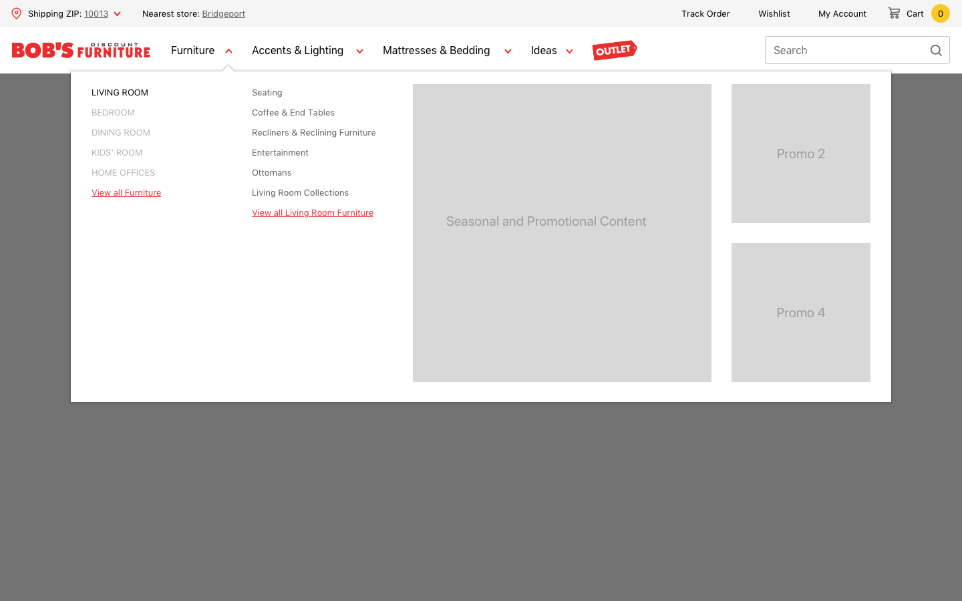Image resolution: width=962 pixels, height=601 pixels.
Task: Click the search magnifier icon
Action: [936, 50]
